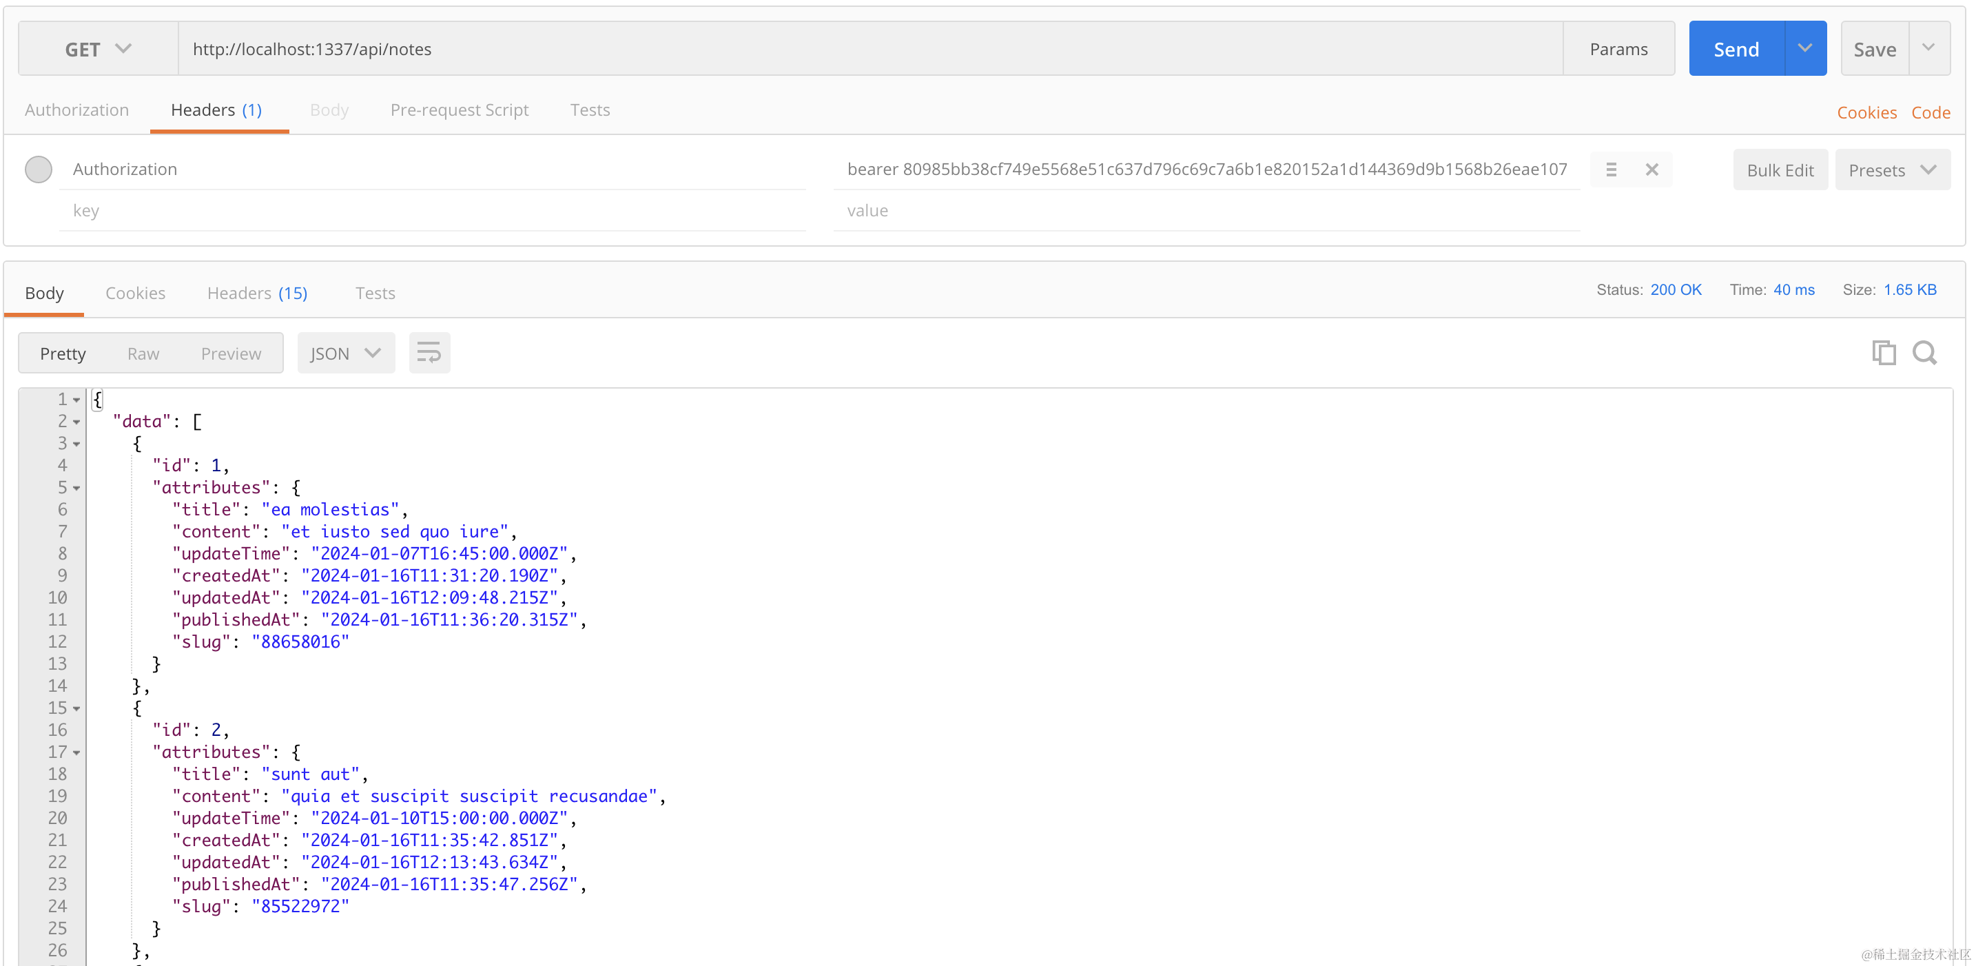Toggle line wrap icon in response toolbar
This screenshot has height=966, width=1976.
429,353
